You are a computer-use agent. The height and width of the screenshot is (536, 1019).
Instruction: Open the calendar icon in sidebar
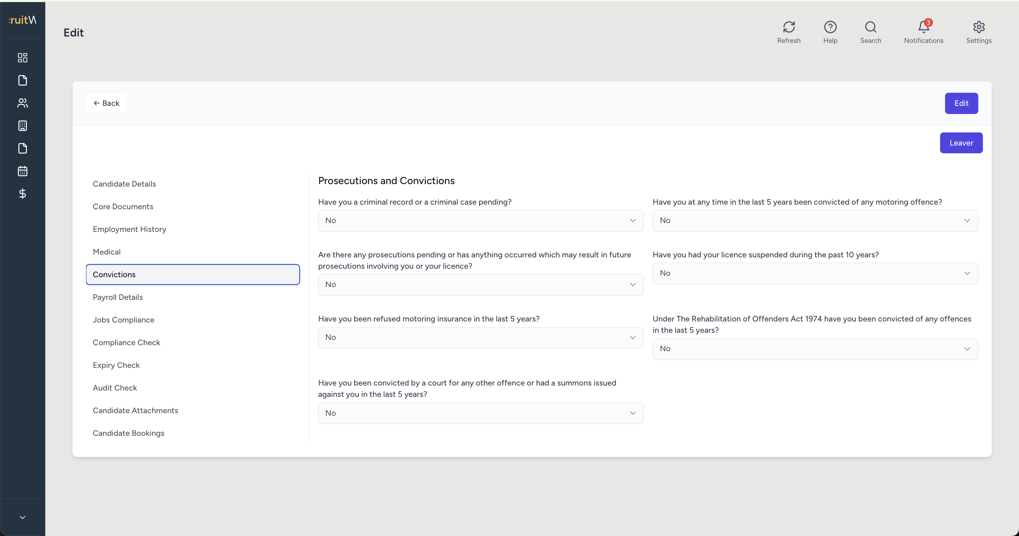[23, 171]
